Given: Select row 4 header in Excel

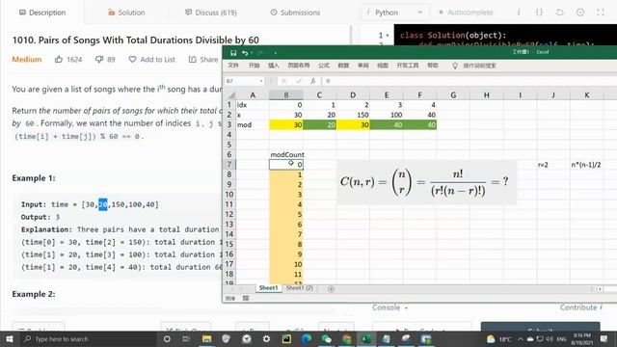Looking at the screenshot, I should pyautogui.click(x=229, y=135).
